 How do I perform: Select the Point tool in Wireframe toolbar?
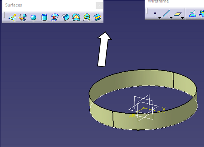coord(155,13)
